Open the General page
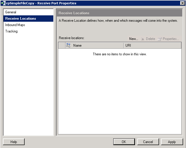 point(28,12)
